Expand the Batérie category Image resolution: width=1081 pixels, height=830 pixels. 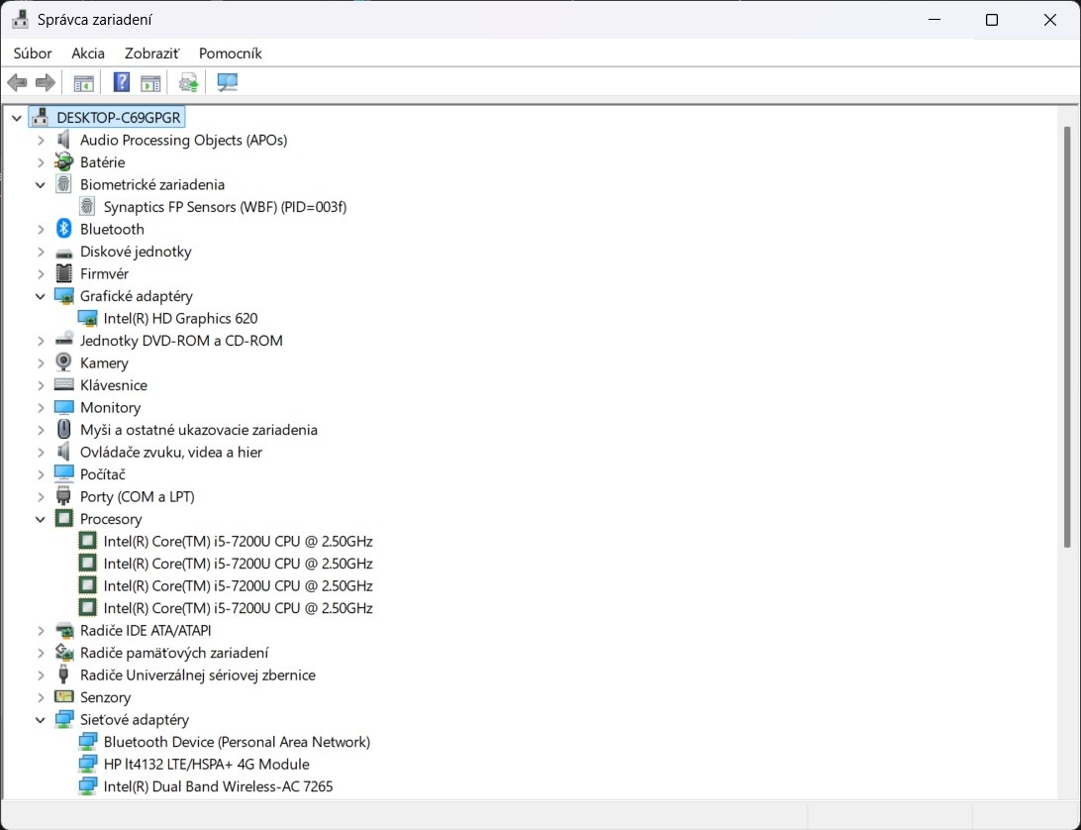[41, 162]
